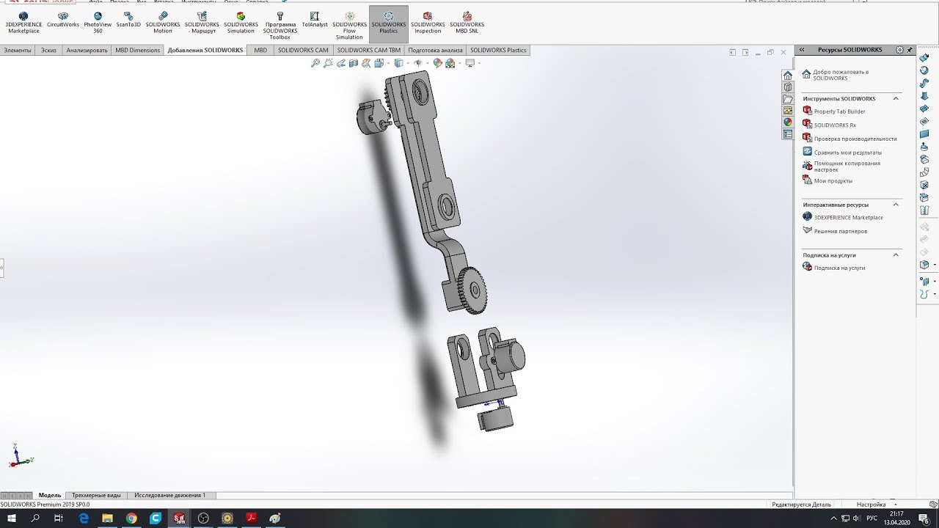
Task: Select the Подготовка анализа tab
Action: click(436, 51)
